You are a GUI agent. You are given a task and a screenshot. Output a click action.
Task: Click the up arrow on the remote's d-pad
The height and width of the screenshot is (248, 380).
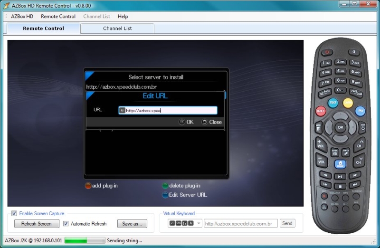[x=341, y=115]
